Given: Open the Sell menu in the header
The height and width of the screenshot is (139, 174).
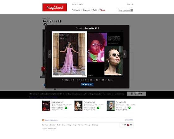Looking at the screenshot, I should pos(95,10).
